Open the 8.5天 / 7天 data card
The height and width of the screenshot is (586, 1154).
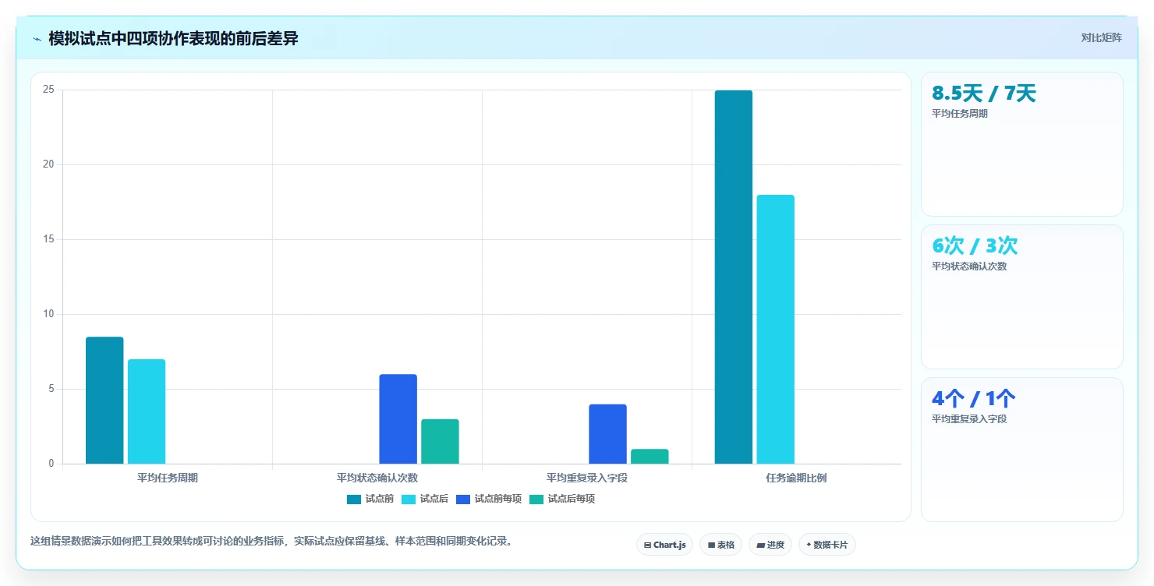coord(1022,144)
